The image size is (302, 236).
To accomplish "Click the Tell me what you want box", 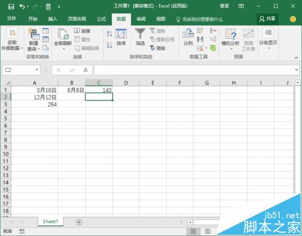I will [200, 19].
